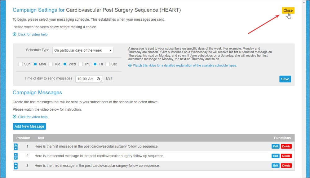The height and width of the screenshot is (178, 310).
Task: Click the clock icon in time field
Action: point(98,79)
